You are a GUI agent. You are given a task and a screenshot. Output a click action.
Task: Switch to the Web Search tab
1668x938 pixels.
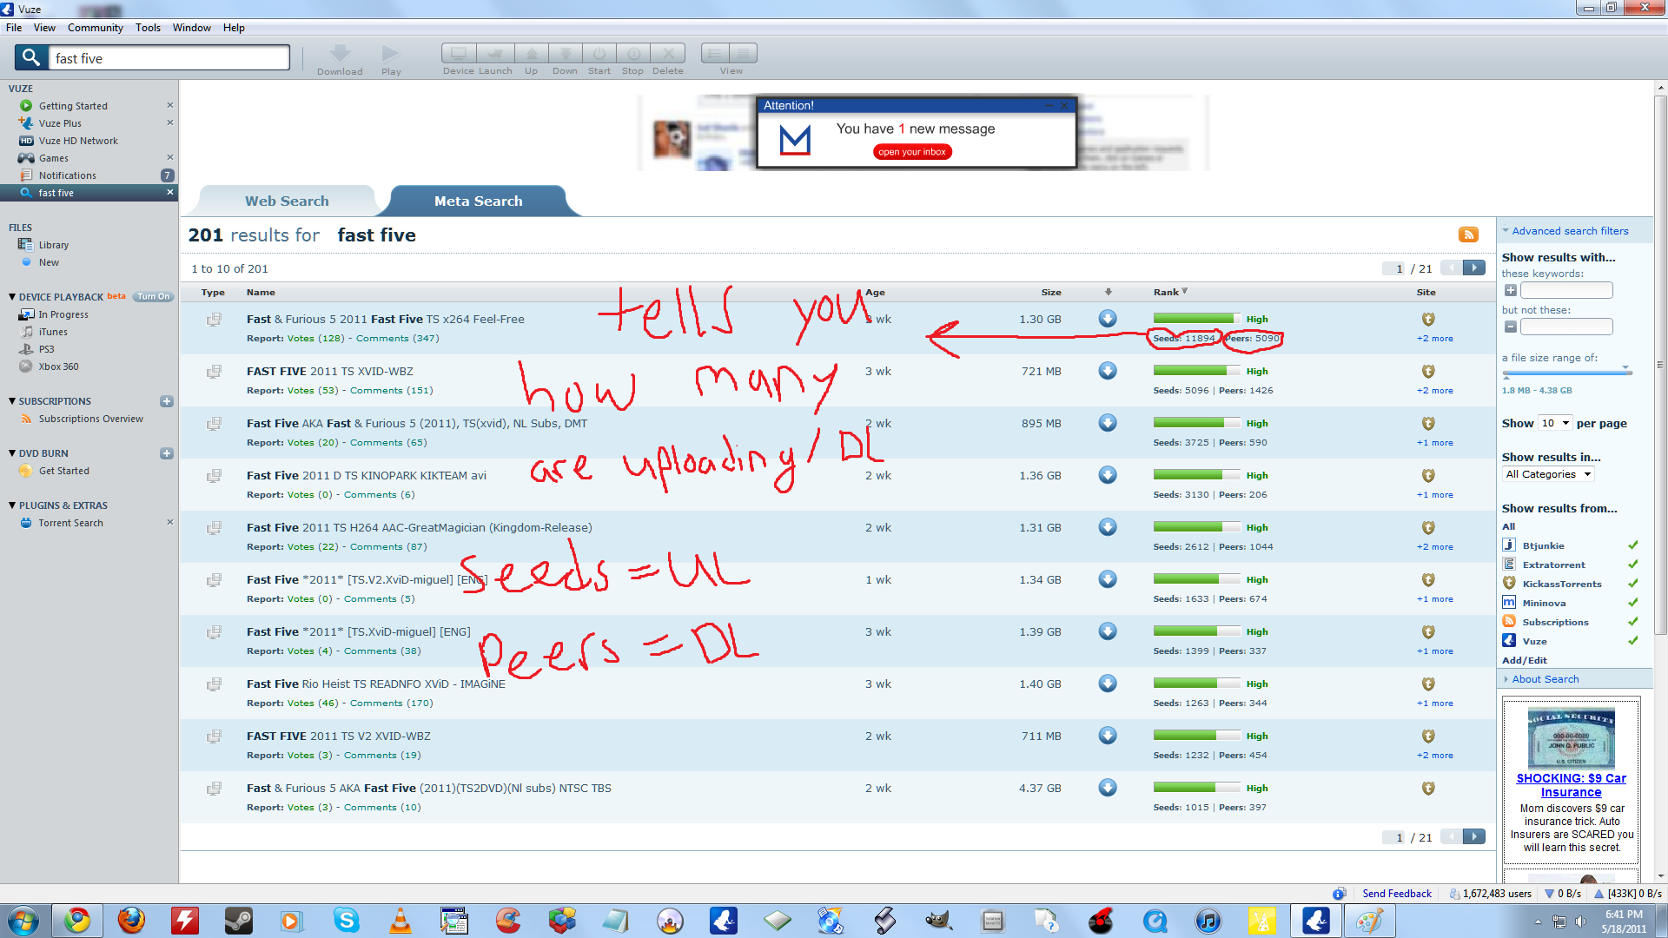(x=287, y=201)
